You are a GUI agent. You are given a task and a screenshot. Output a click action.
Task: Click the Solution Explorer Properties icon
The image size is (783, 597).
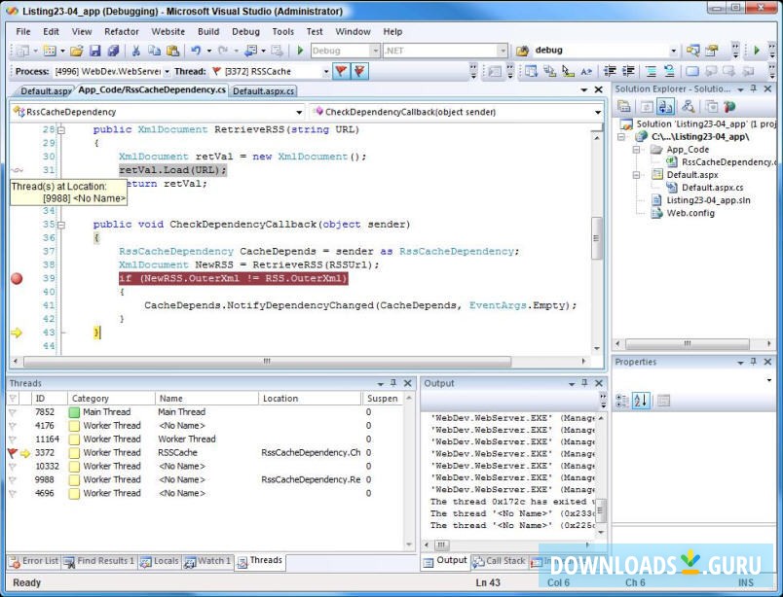(623, 106)
